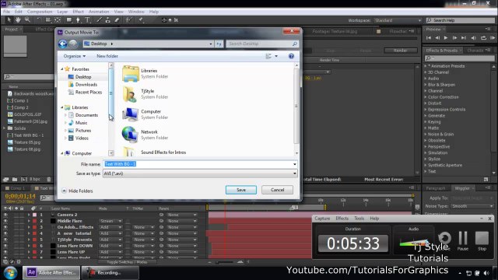
Task: Open the Composition menu
Action: (x=40, y=12)
